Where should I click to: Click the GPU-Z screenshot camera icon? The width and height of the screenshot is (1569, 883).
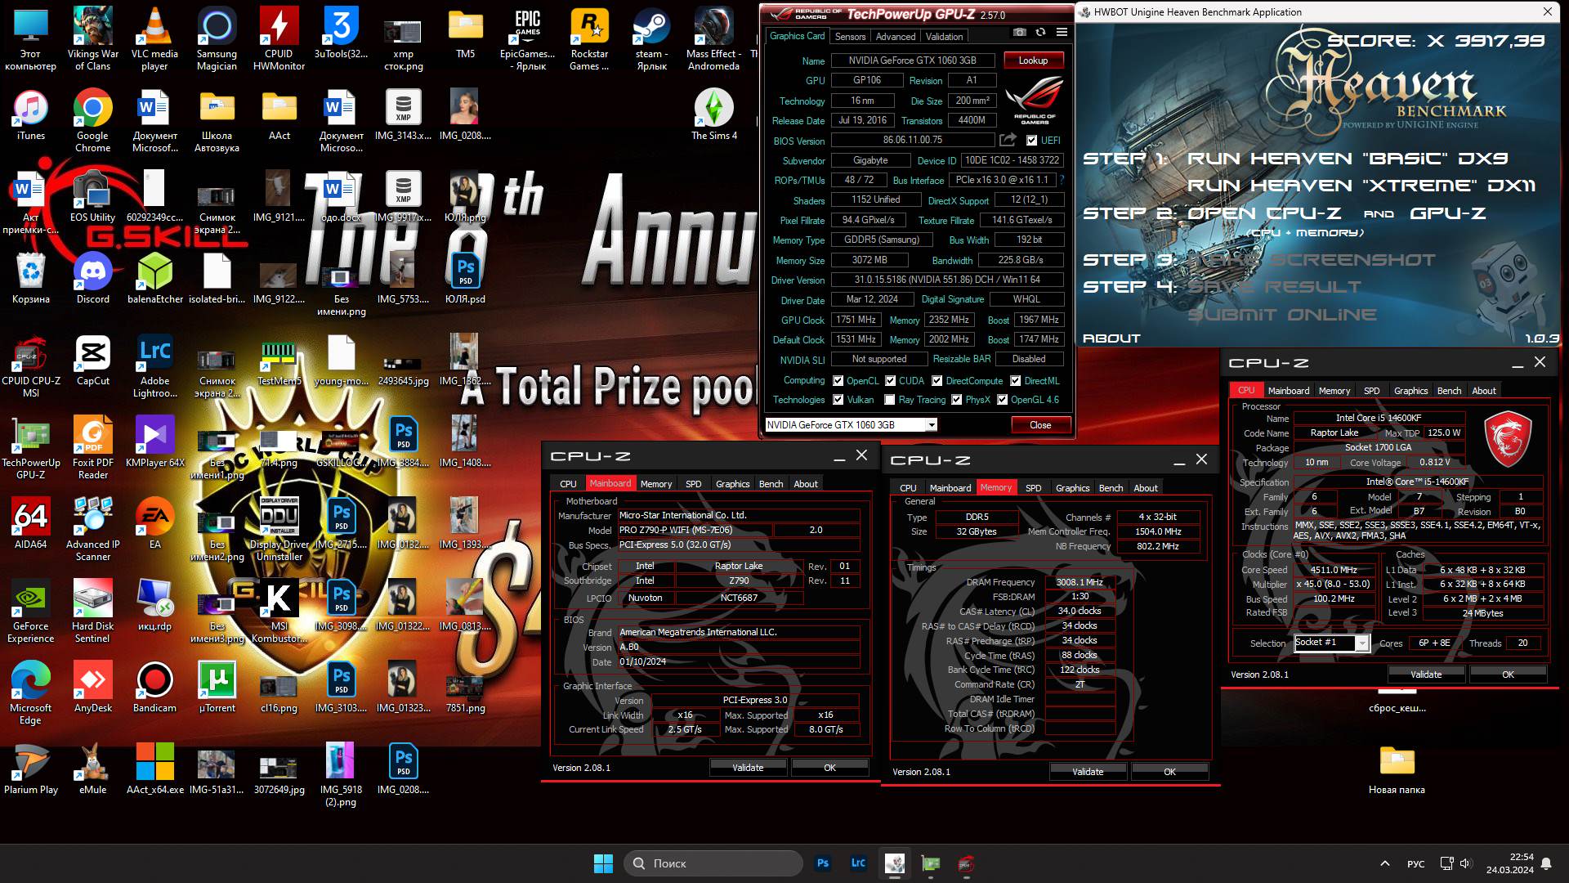1019,33
